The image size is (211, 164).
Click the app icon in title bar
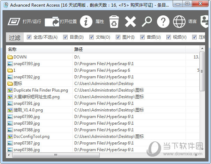coord(6,5)
